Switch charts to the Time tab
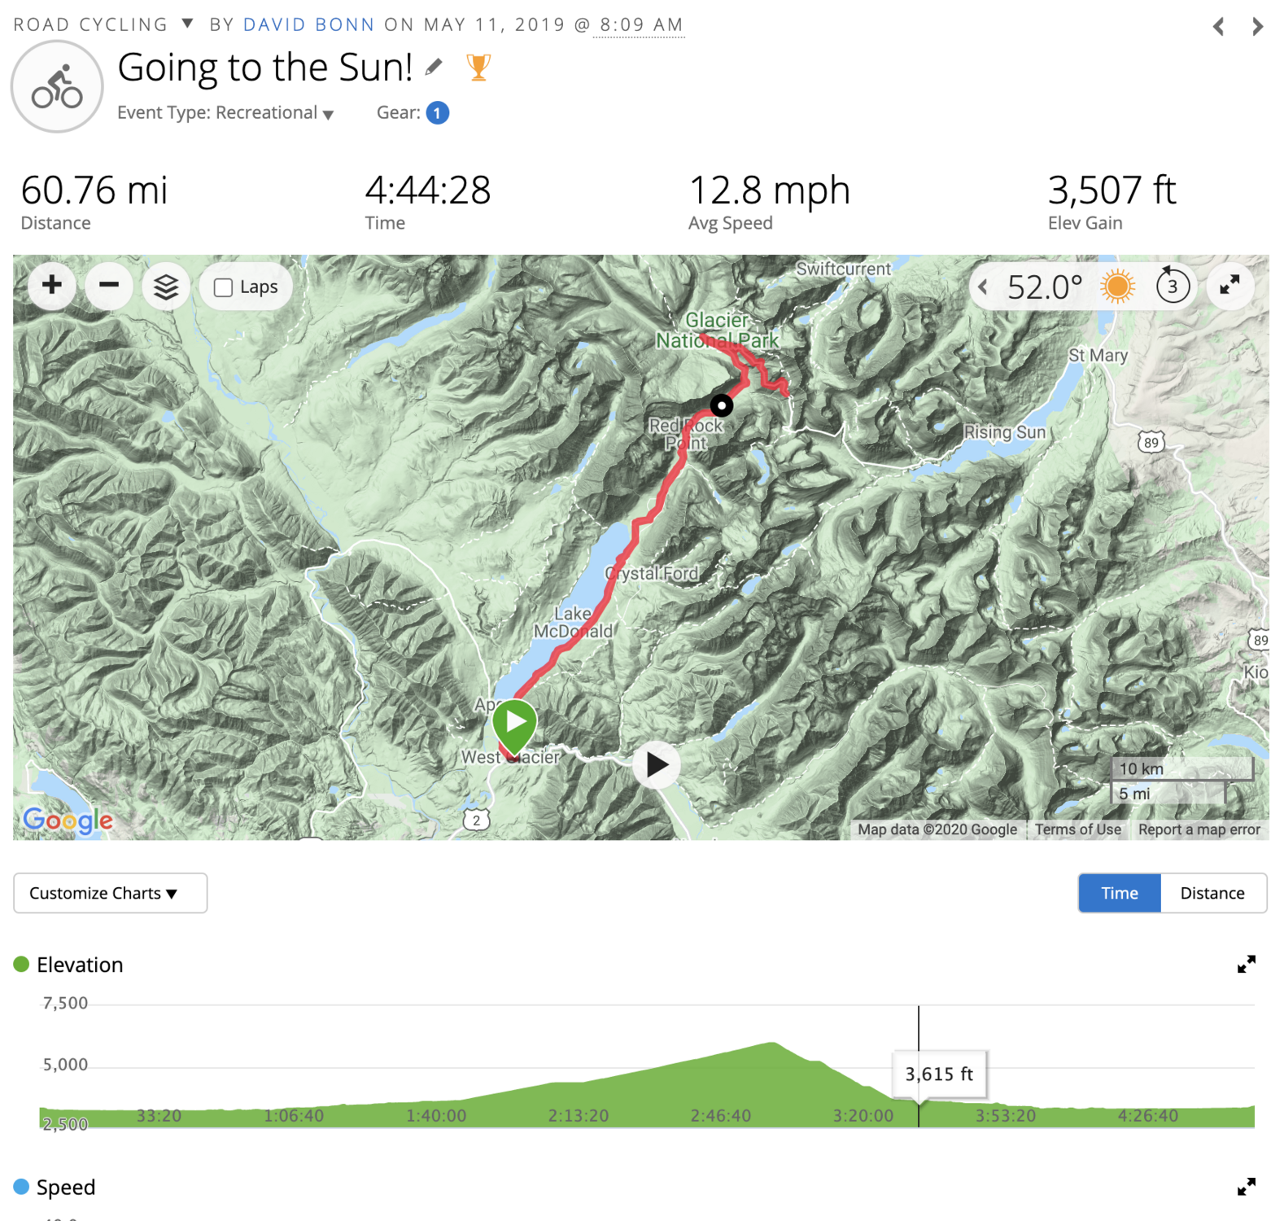 pyautogui.click(x=1119, y=893)
